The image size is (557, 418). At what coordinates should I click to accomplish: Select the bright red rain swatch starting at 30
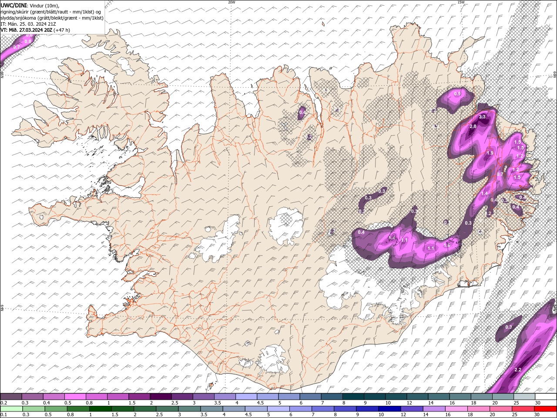[x=545, y=408]
